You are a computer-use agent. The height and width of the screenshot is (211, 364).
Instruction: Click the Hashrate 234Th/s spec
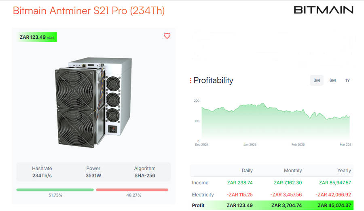pos(42,172)
